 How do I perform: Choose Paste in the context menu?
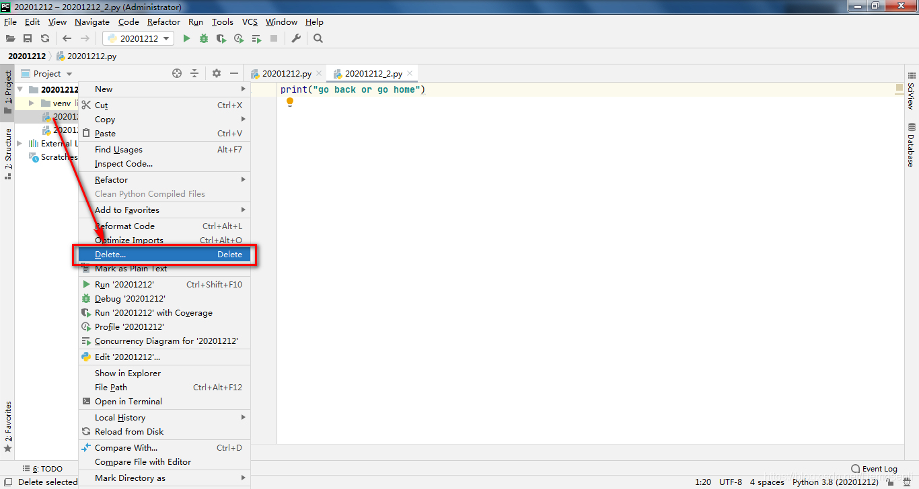click(164, 134)
